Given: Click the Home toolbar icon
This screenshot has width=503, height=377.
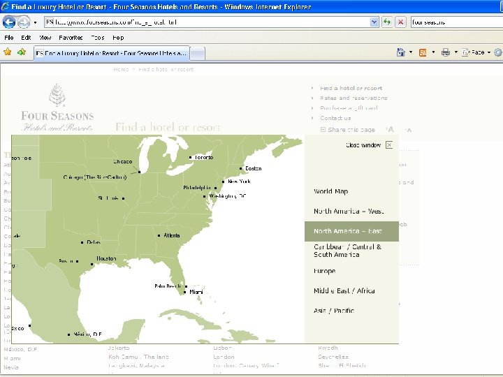Looking at the screenshot, I should 401,52.
